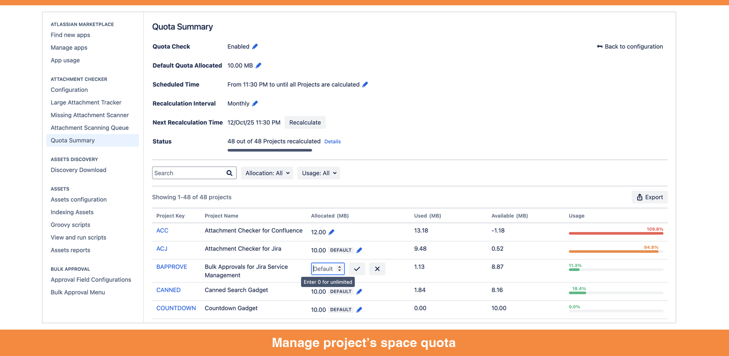Click the search magnifier icon

coord(229,173)
